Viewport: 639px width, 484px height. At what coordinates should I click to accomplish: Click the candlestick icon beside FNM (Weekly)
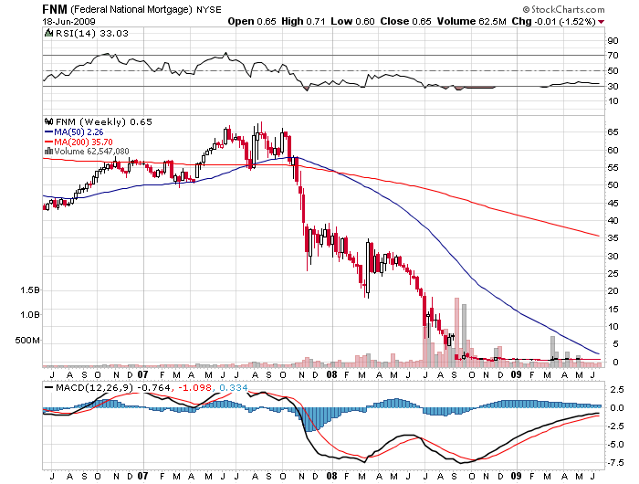click(49, 121)
